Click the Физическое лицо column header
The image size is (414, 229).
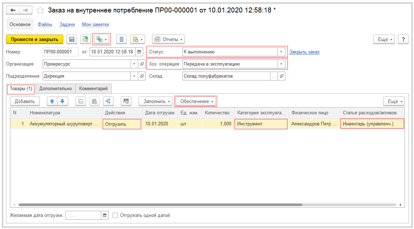pyautogui.click(x=314, y=113)
